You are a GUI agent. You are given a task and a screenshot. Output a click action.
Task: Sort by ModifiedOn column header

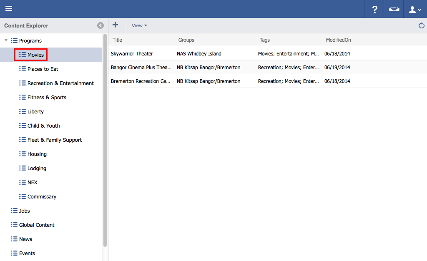point(338,40)
